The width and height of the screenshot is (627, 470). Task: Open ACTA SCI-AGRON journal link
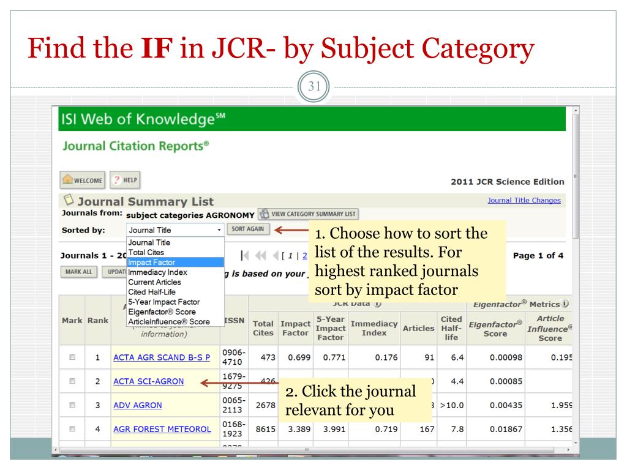pos(148,381)
